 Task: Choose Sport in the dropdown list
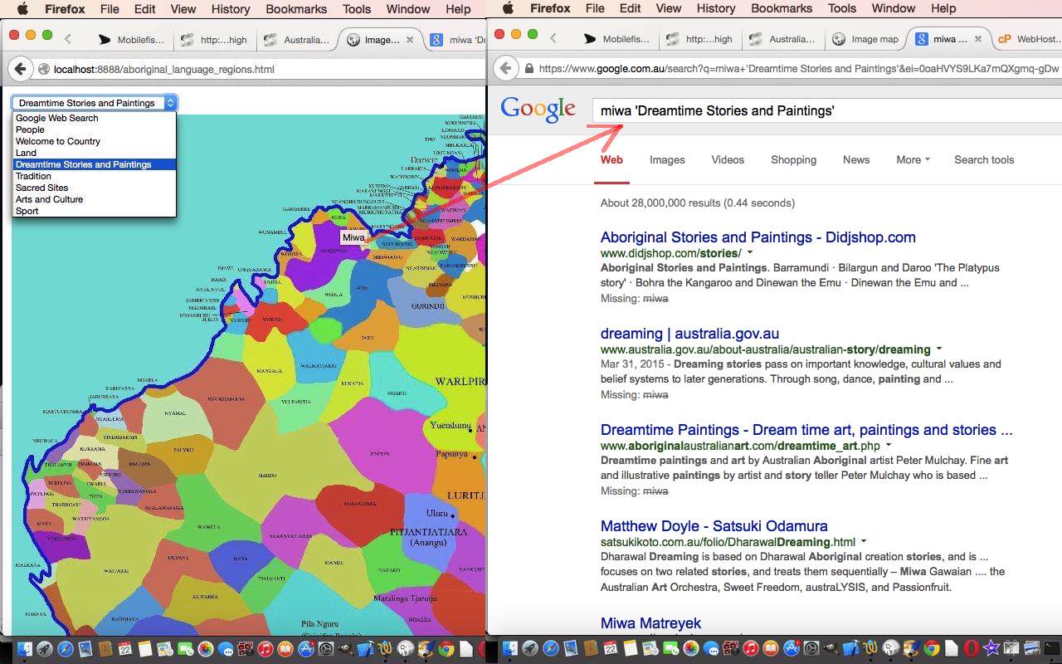click(x=95, y=211)
